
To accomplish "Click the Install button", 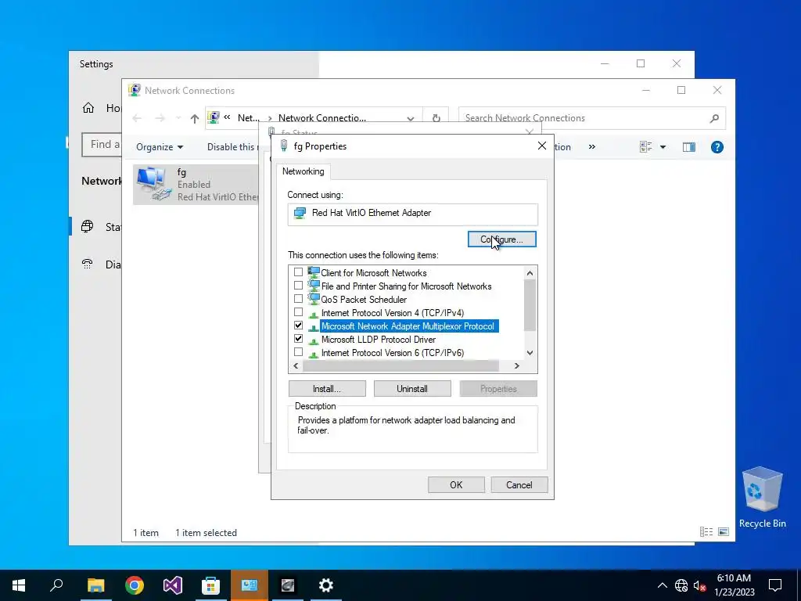I will [x=327, y=389].
